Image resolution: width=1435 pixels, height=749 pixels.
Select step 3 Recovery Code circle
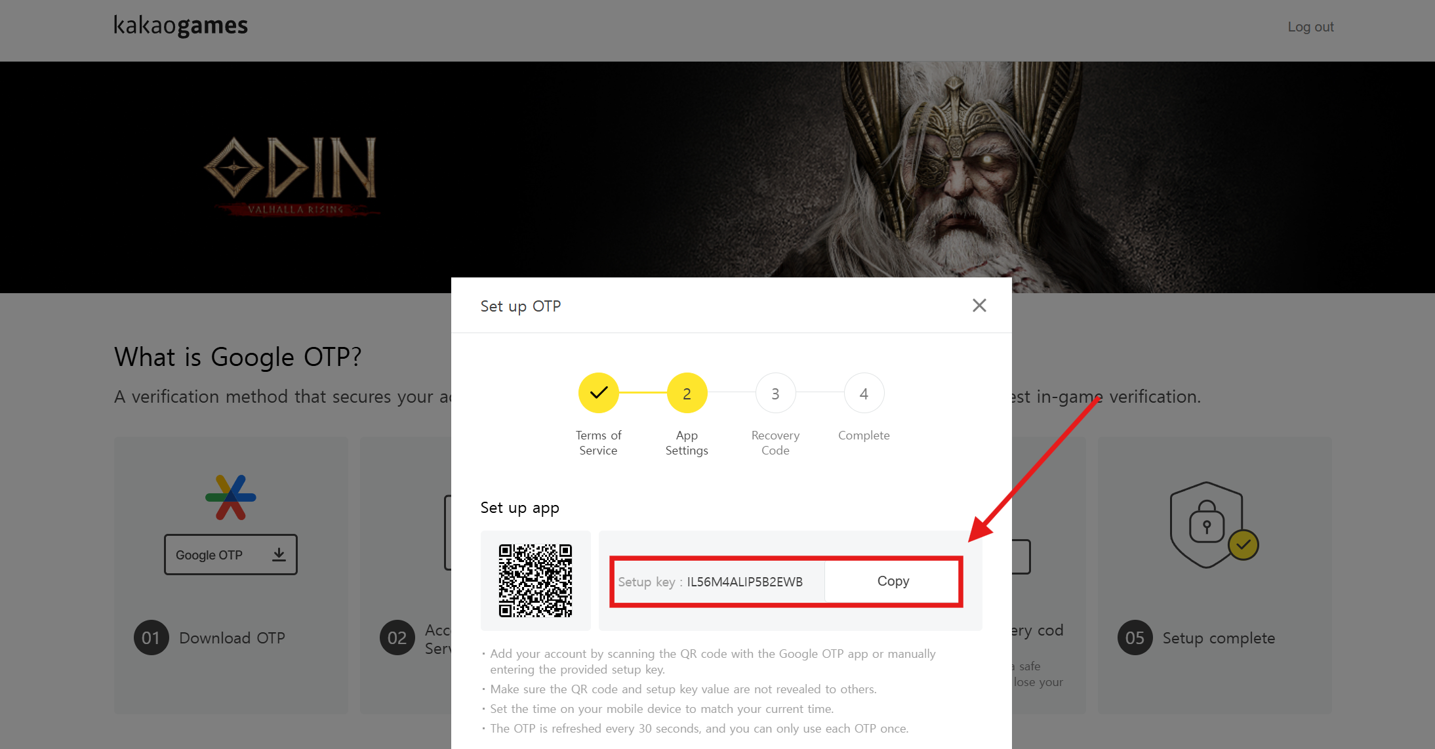pos(775,393)
